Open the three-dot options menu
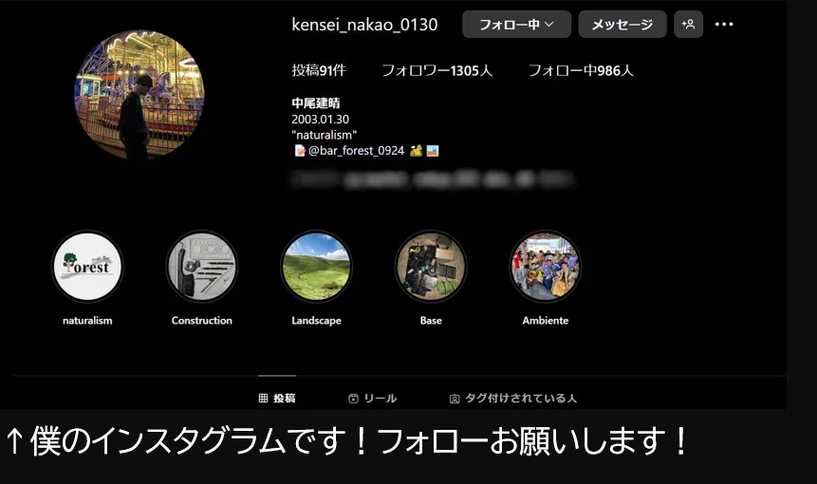Image resolution: width=817 pixels, height=484 pixels. click(724, 25)
